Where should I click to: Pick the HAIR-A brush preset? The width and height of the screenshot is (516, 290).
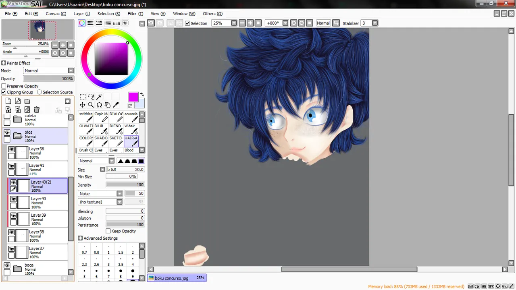coord(131,141)
